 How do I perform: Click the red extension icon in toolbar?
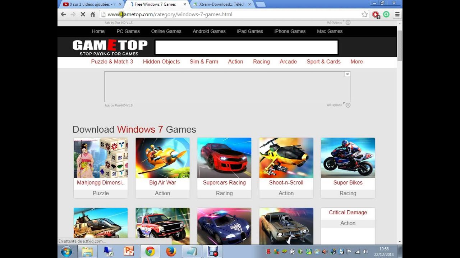click(x=376, y=15)
